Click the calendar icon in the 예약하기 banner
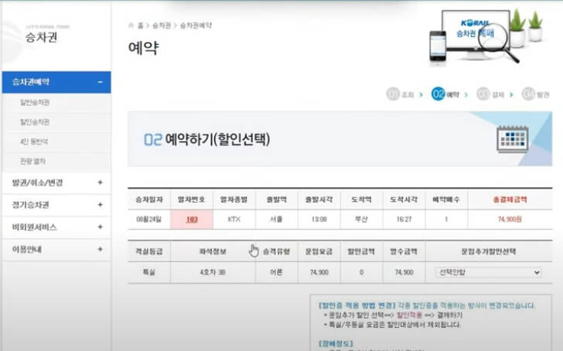This screenshot has width=563, height=351. (x=513, y=139)
